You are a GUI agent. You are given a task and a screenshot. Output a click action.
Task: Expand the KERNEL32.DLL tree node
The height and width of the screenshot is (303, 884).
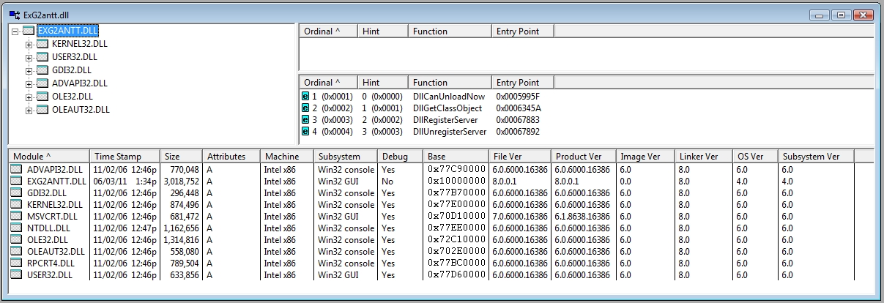[29, 44]
